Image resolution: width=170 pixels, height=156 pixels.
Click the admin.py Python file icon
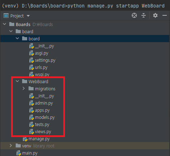(x=31, y=103)
